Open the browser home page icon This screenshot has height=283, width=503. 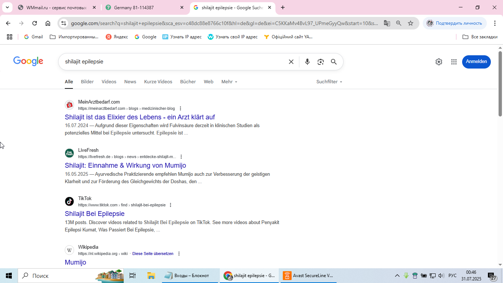pos(48,23)
